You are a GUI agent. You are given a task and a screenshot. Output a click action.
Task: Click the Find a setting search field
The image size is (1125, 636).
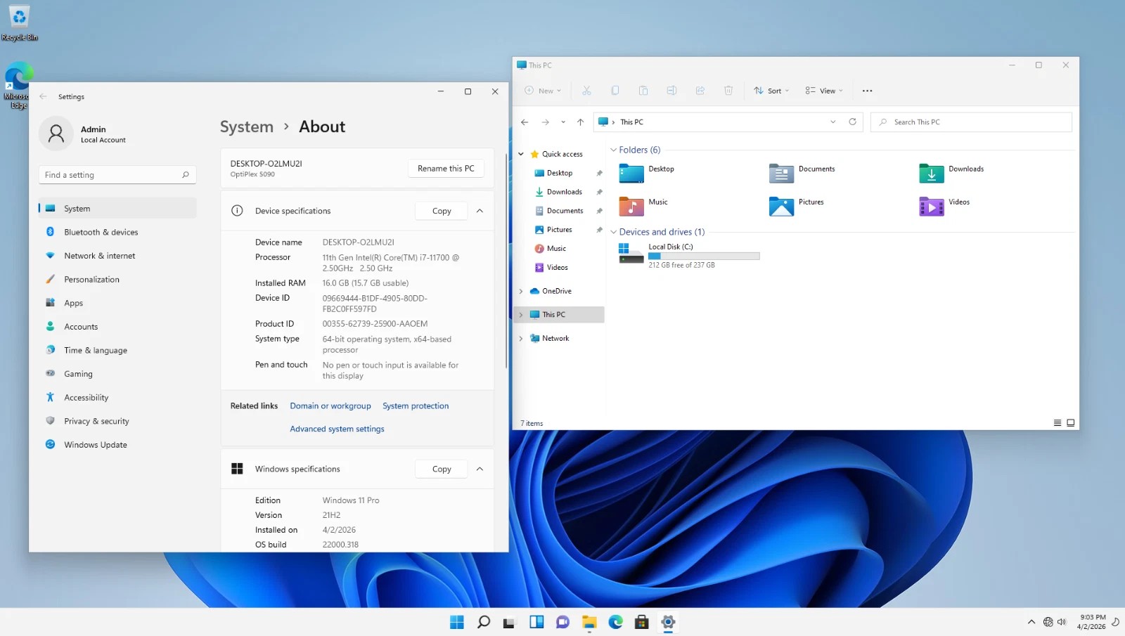pos(117,175)
